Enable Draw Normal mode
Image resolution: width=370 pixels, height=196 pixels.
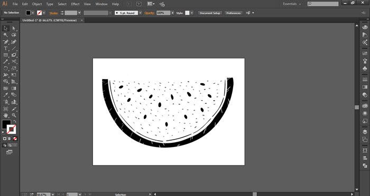click(5, 145)
